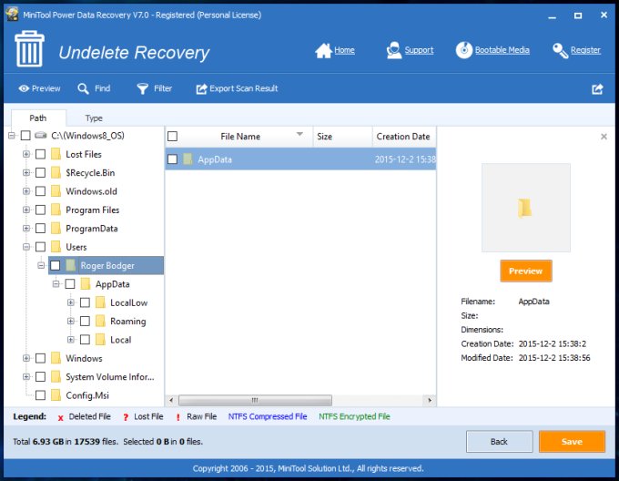Click the $Recycle.Bin folder icon

pyautogui.click(x=56, y=172)
